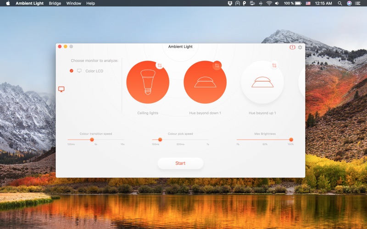Click the screen area icon on Hue beyond up 1
This screenshot has height=229, width=367.
pos(274,65)
